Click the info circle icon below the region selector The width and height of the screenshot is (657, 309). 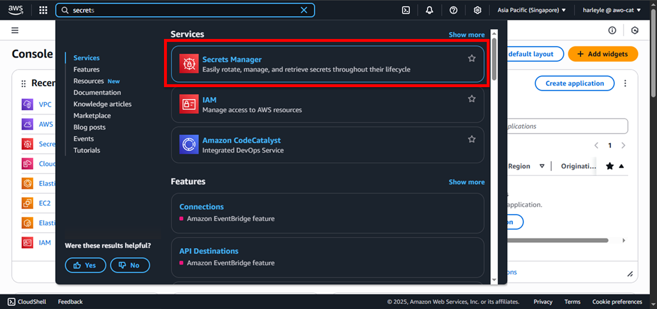click(x=612, y=30)
